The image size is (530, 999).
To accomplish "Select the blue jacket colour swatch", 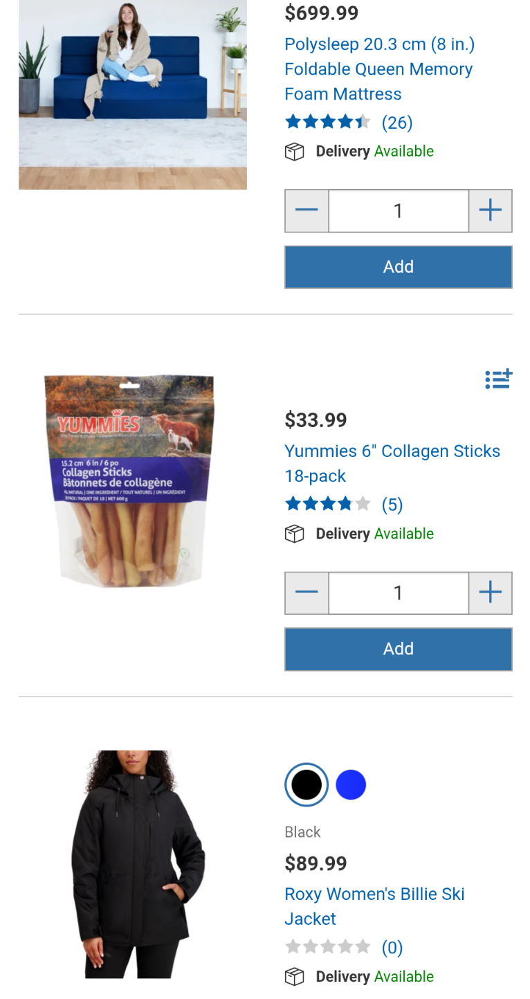I will (351, 785).
